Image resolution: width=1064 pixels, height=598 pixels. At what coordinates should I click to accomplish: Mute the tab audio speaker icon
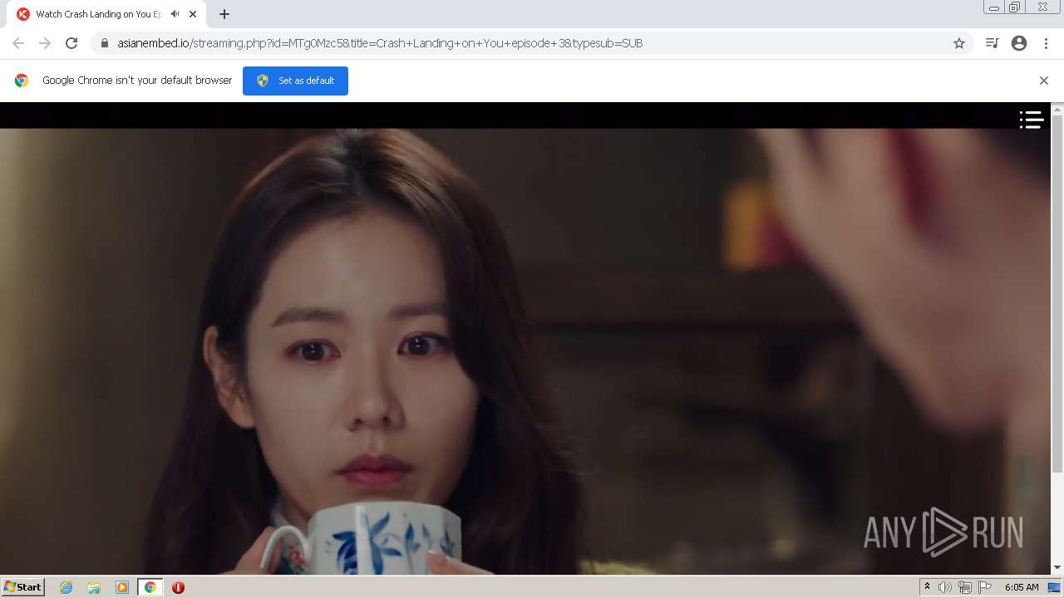[175, 14]
